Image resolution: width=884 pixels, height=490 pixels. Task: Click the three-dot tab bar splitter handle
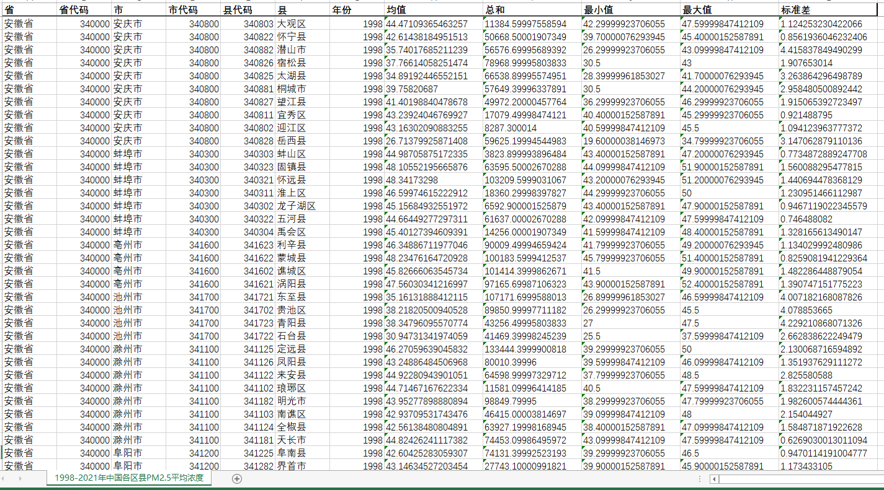click(700, 479)
